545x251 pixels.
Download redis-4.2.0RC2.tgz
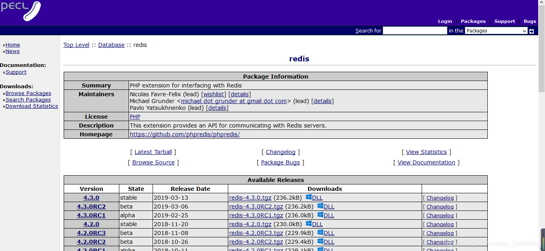coord(256,242)
